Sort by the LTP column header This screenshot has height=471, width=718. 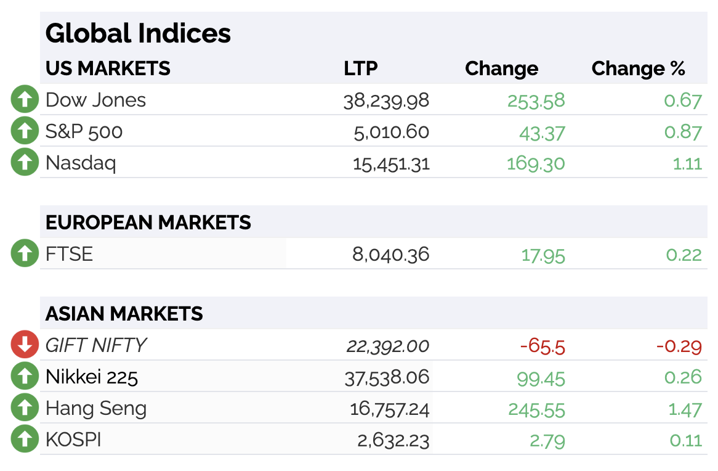(361, 68)
